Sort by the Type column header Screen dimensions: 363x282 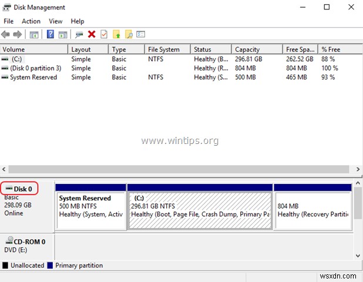[127, 49]
